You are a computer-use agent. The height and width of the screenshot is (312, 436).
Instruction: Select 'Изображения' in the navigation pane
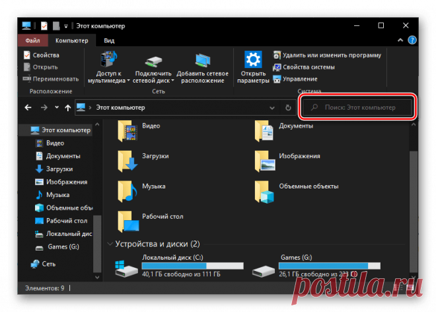tap(61, 182)
